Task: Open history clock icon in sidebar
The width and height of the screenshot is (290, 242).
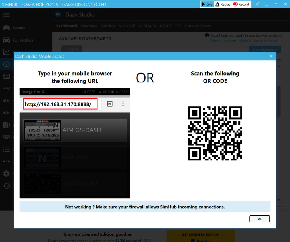Action: tap(7, 186)
